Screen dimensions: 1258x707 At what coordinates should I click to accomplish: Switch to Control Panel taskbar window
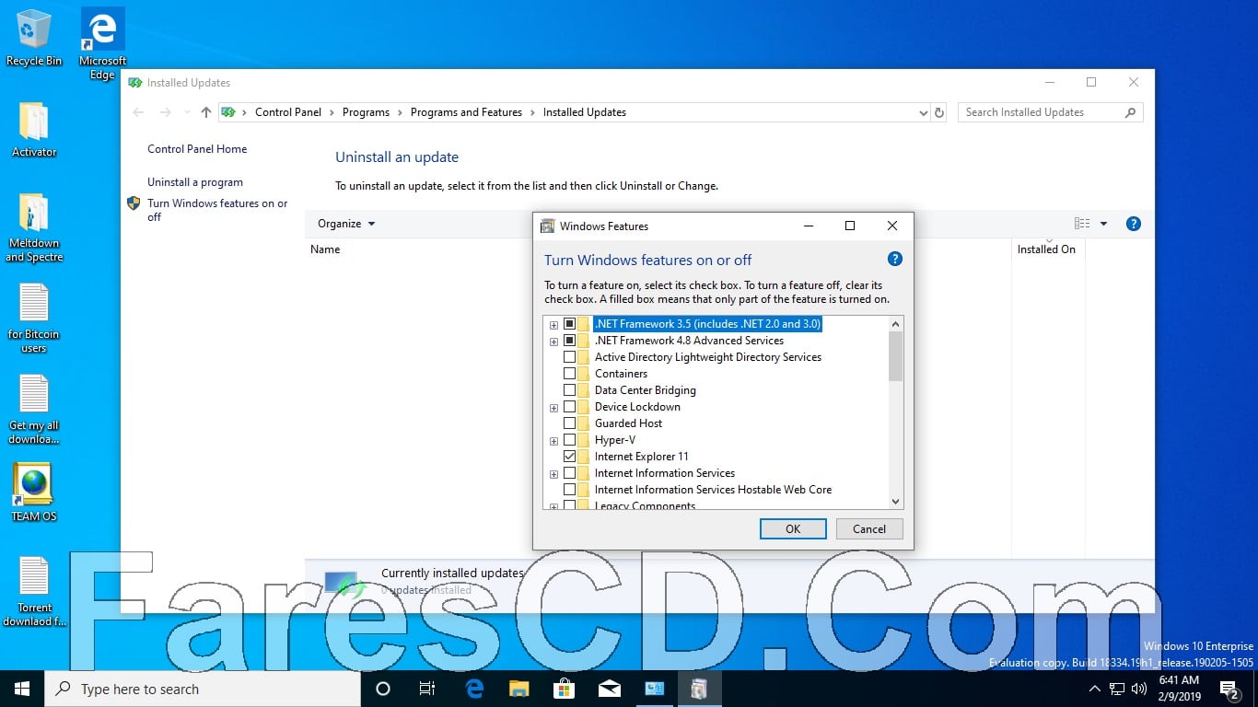click(654, 689)
